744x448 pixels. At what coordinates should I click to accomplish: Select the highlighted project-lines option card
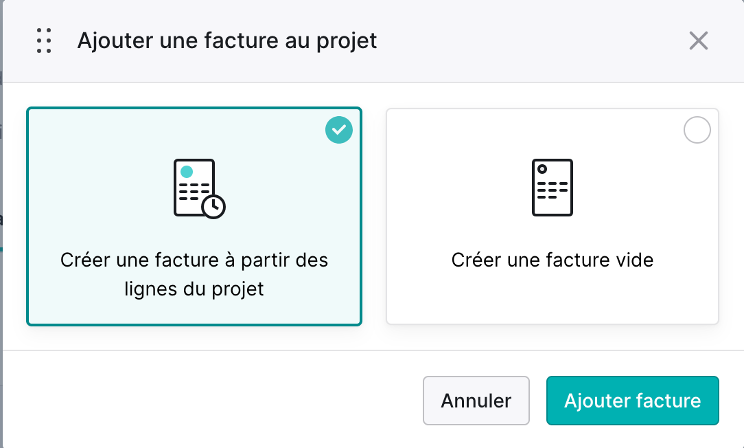coord(194,216)
